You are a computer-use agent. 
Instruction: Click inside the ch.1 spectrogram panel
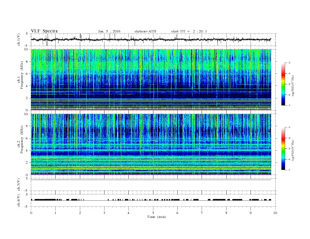pos(151,80)
